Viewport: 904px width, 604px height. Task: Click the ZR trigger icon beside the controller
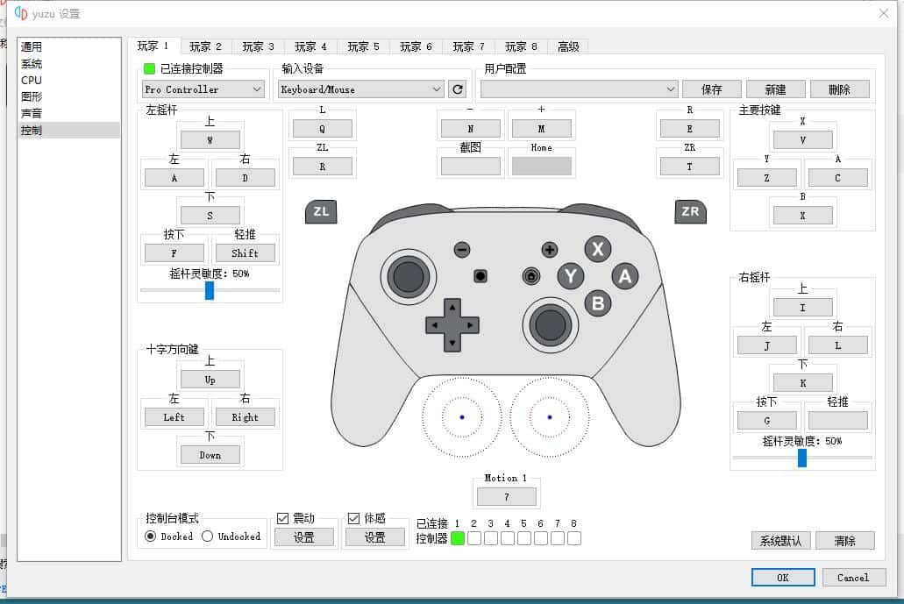[690, 211]
